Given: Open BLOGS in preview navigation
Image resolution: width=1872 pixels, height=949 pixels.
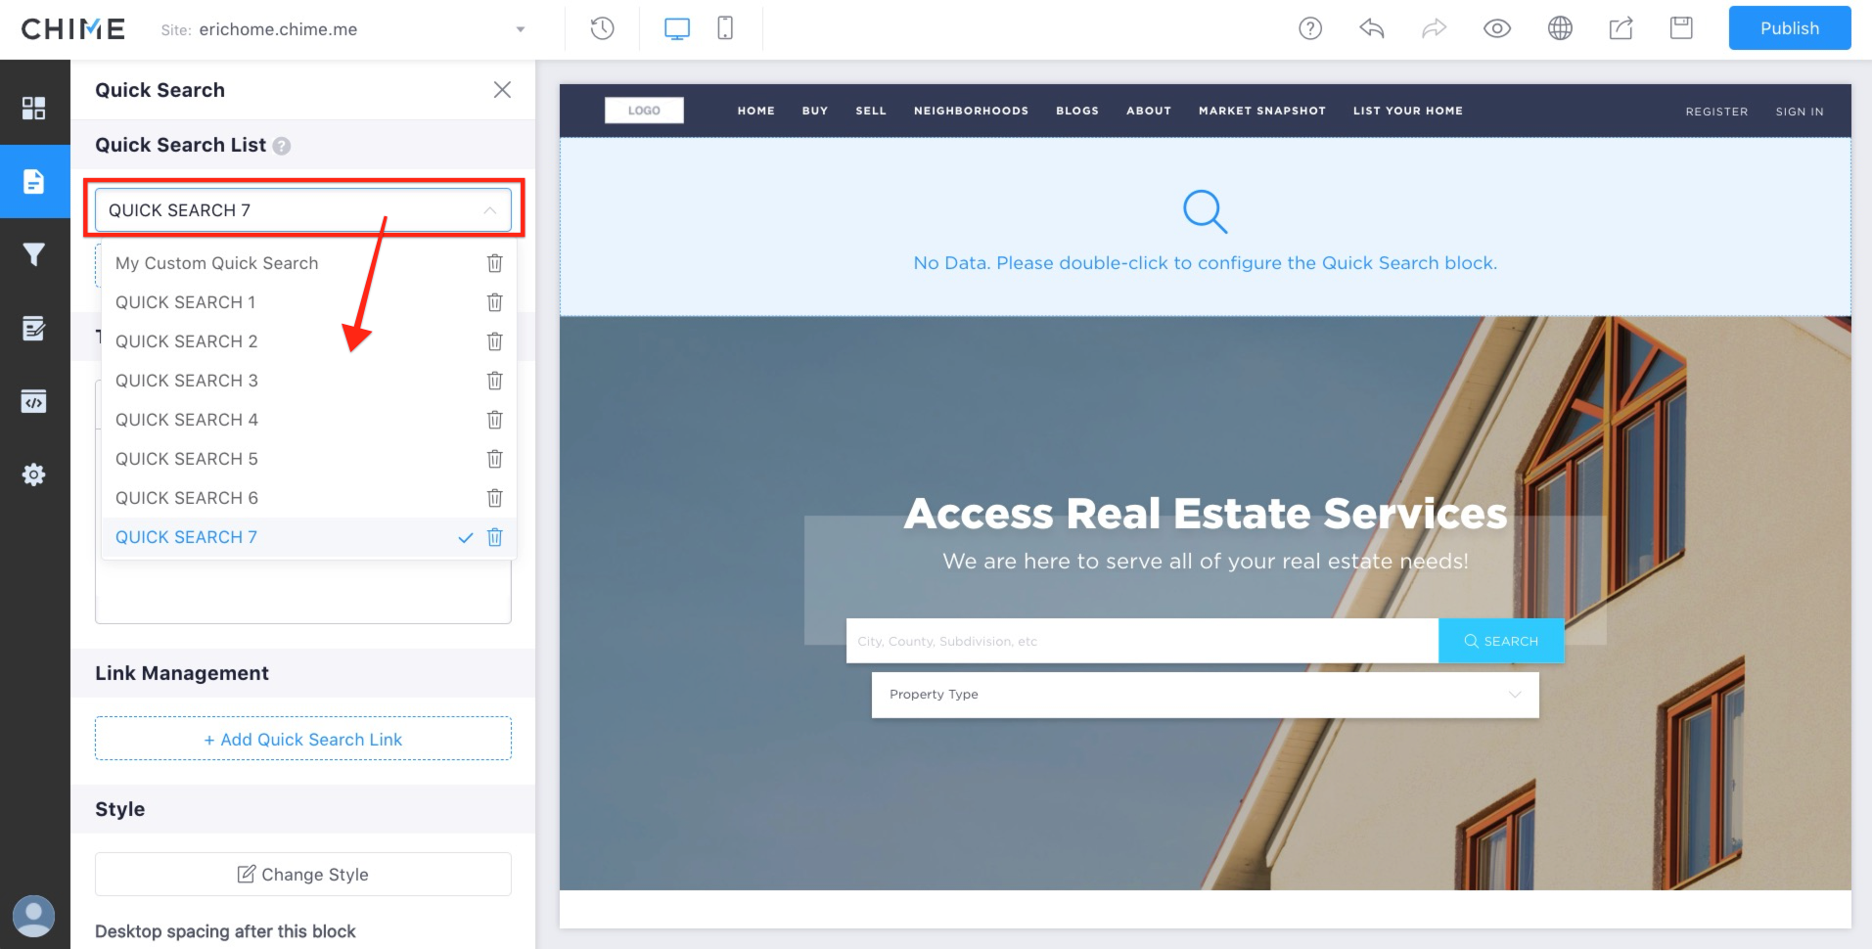Looking at the screenshot, I should tap(1077, 111).
